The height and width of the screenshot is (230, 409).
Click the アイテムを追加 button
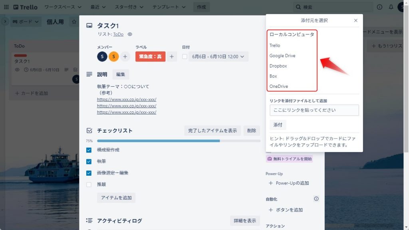116,198
